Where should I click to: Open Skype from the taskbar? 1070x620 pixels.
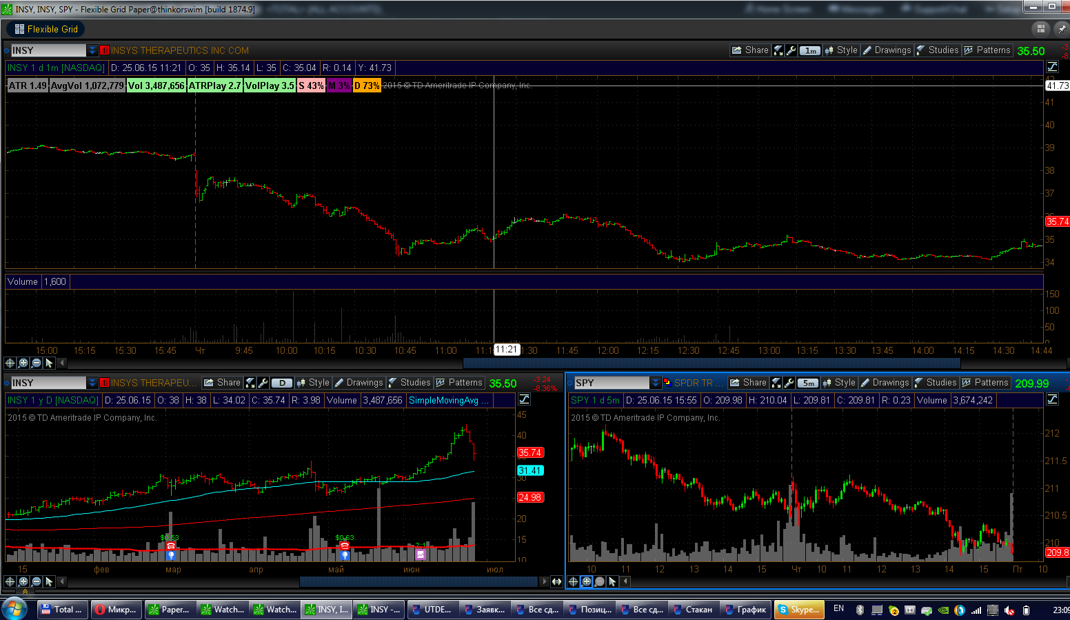pos(800,609)
